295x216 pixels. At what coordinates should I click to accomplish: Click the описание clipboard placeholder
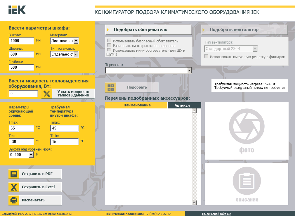[247, 184]
